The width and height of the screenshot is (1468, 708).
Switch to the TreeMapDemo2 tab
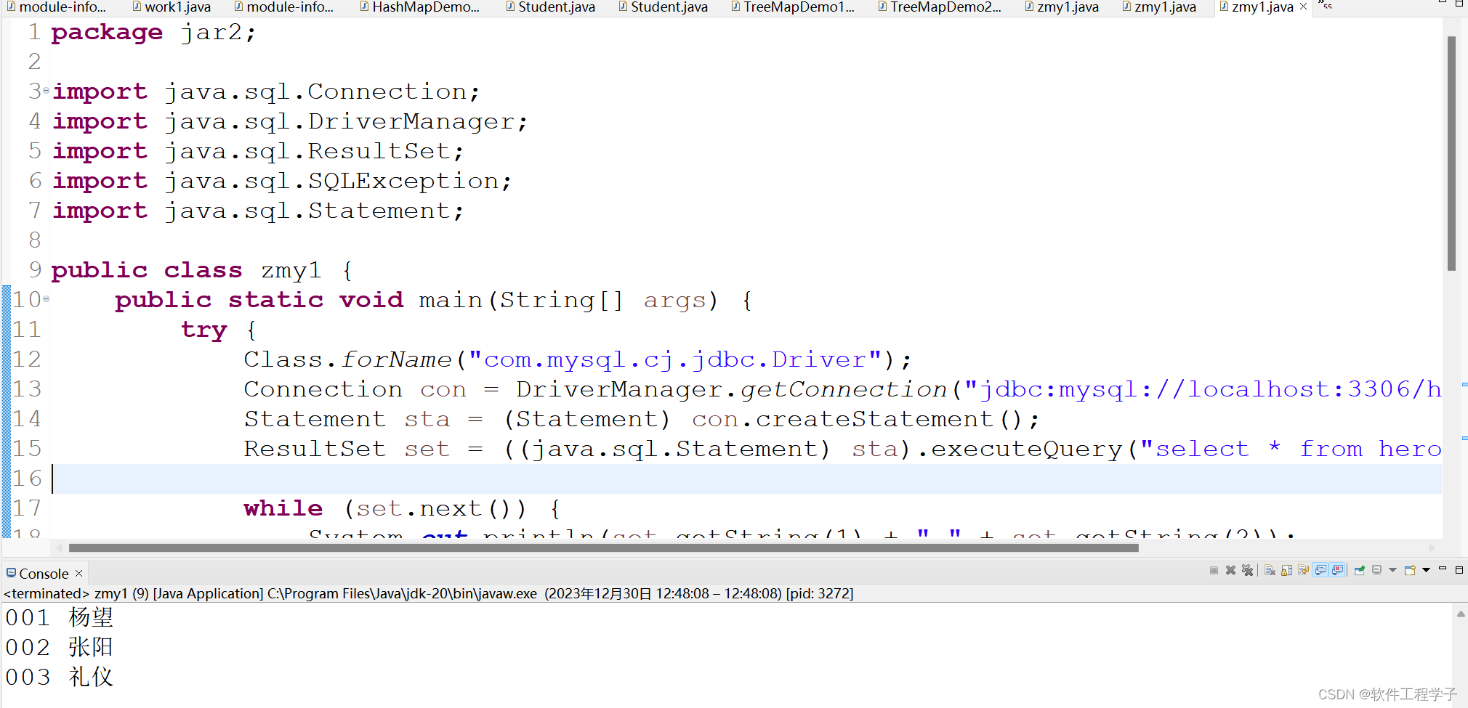pos(941,7)
